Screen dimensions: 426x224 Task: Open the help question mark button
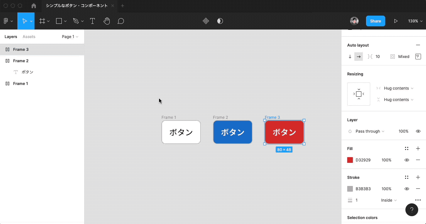click(x=411, y=210)
